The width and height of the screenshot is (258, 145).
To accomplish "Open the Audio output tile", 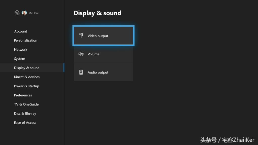I will point(104,72).
